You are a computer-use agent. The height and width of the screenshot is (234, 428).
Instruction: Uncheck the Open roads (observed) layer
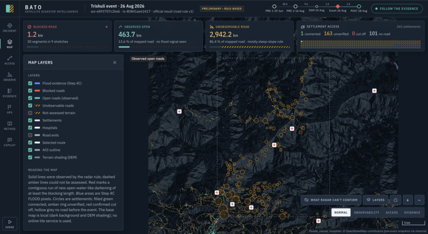[30, 98]
